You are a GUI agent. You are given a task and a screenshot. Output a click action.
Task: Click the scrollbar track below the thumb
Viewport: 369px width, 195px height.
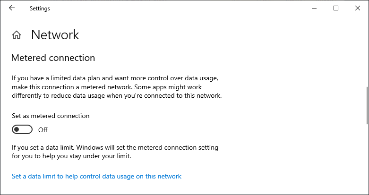pos(367,156)
